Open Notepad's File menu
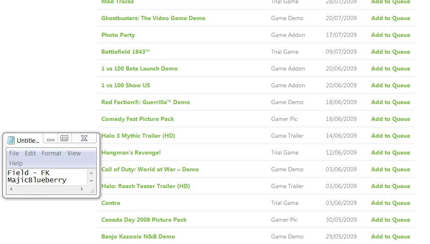The height and width of the screenshot is (244, 430). [x=14, y=153]
